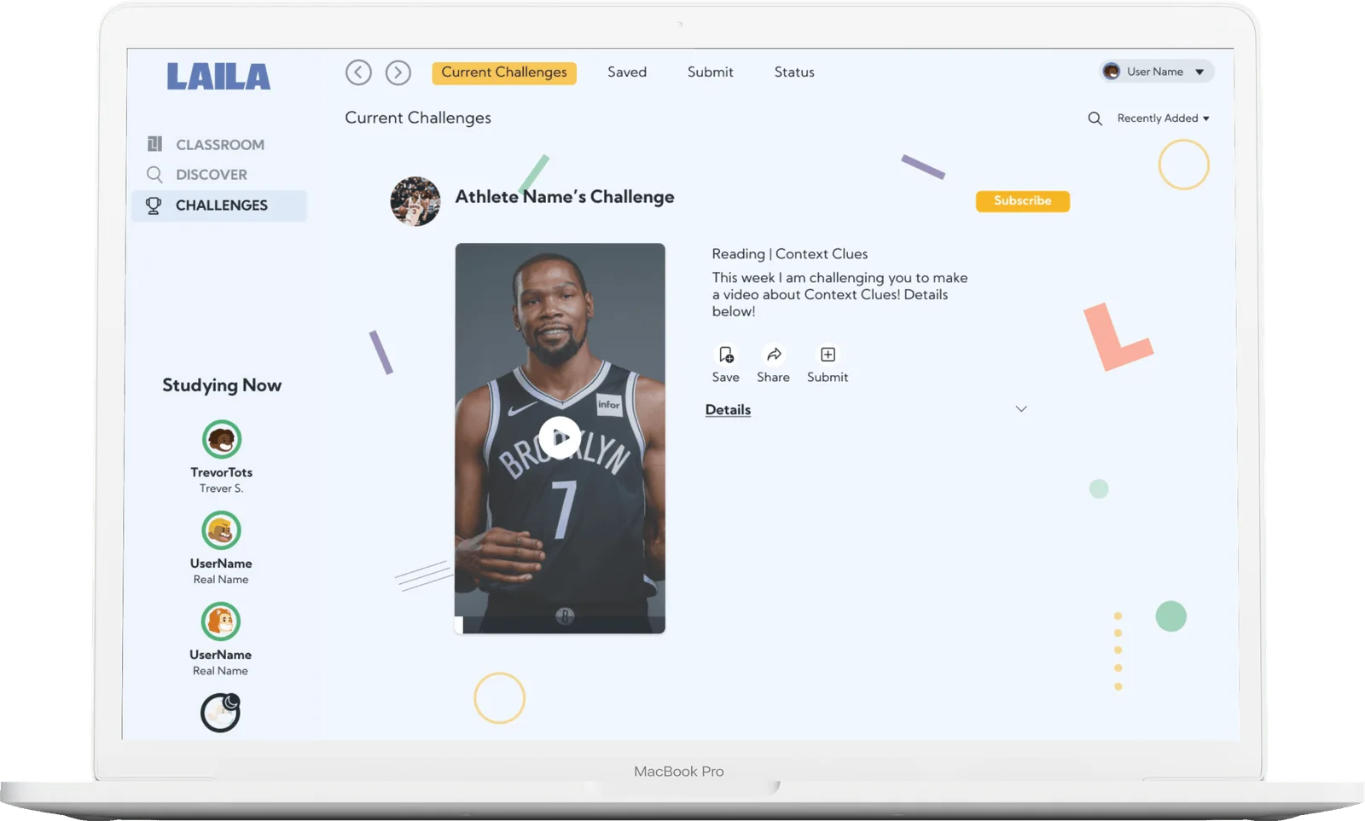Click the user avatar in top right
The image size is (1365, 821).
point(1111,72)
